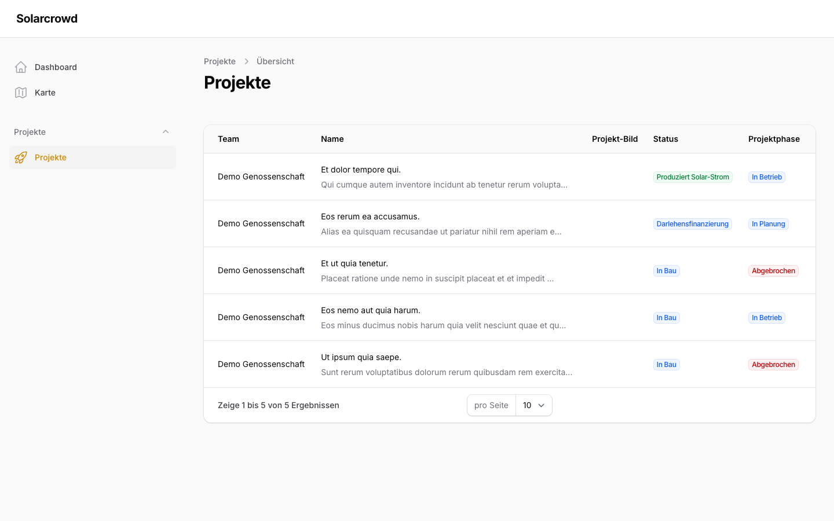Click the house icon beside Dashboard
Image resolution: width=834 pixels, height=521 pixels.
click(20, 67)
